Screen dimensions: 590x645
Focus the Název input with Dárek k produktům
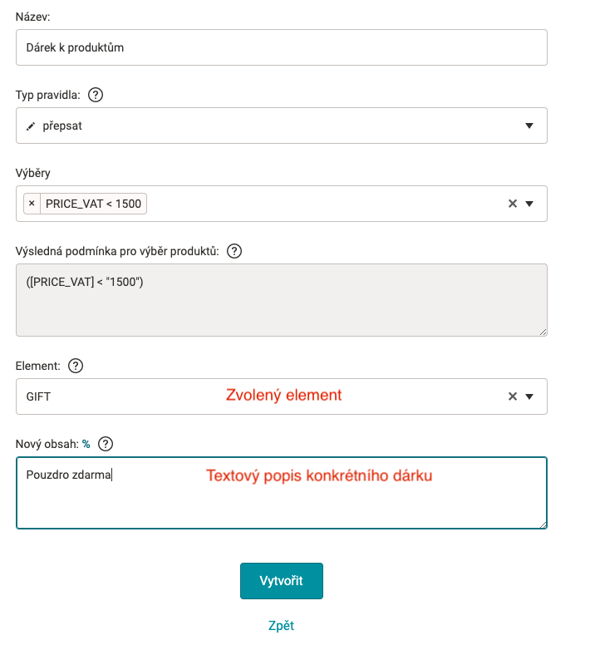[x=282, y=47]
